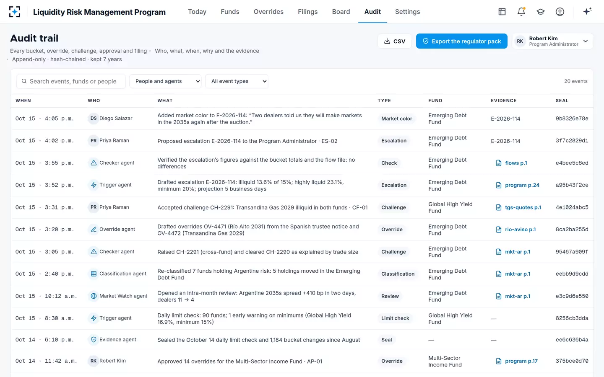Click the Market color type badge
The image size is (604, 377).
pyautogui.click(x=397, y=119)
